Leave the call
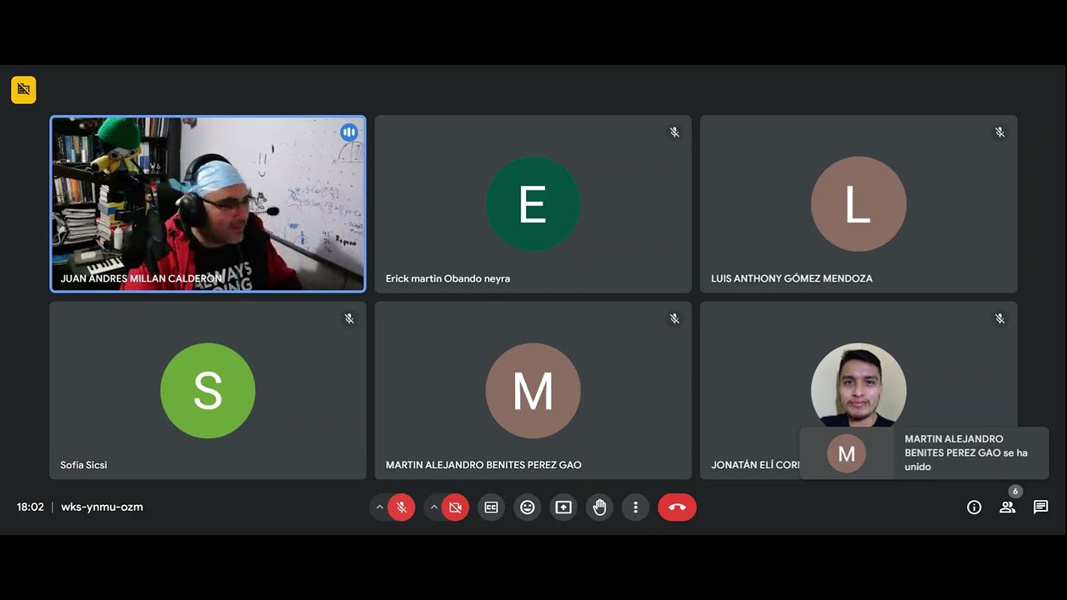The image size is (1067, 600). [677, 507]
